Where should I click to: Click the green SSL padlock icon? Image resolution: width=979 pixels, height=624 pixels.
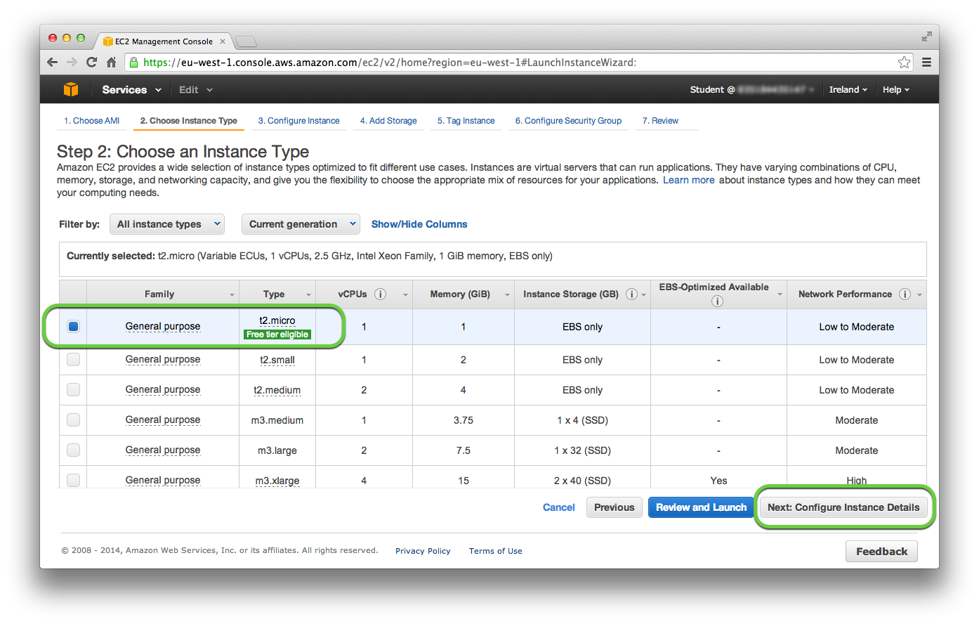[x=133, y=63]
